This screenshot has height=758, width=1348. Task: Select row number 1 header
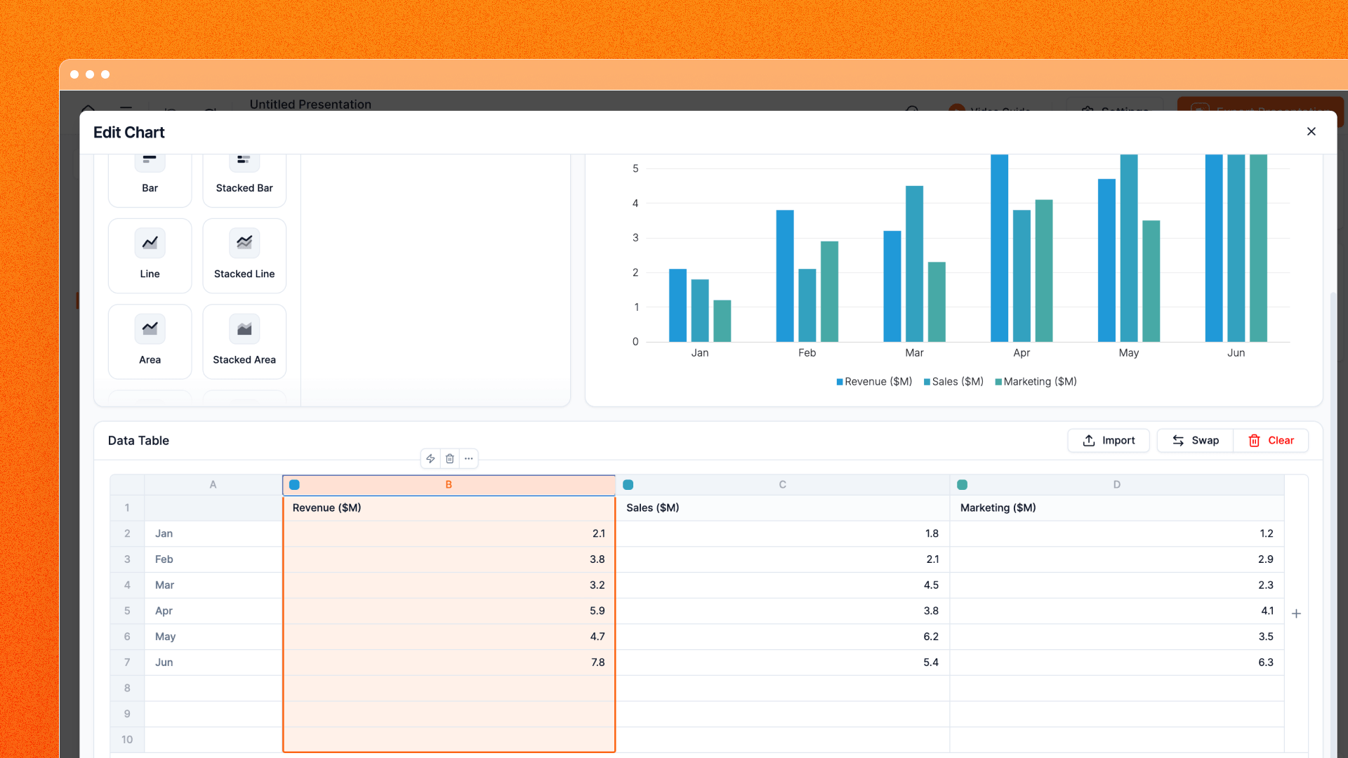coord(127,508)
